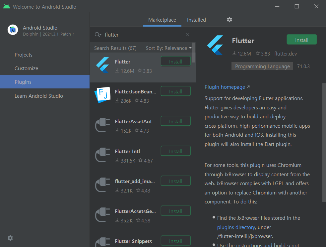Viewport: 326px width, 247px height.
Task: Click the plugins settings gear icon
Action: click(x=229, y=20)
